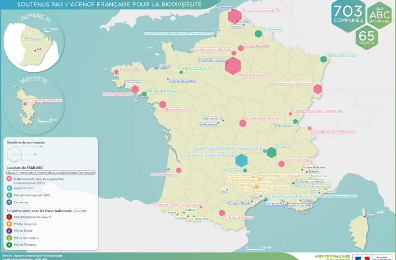Click the Gaillagos label in the Pyrénées
Viewport: 396px width, 260px height.
tap(191, 210)
